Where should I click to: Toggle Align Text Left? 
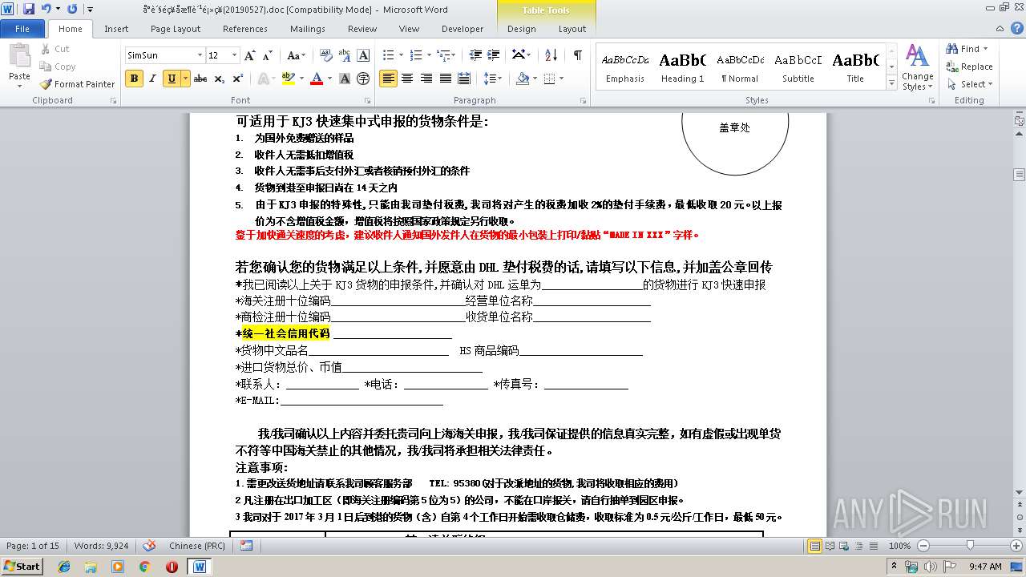(x=389, y=79)
